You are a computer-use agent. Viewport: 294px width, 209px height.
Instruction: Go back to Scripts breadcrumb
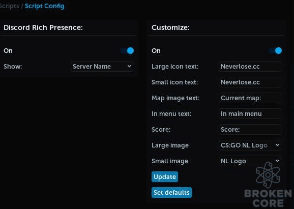tap(9, 6)
